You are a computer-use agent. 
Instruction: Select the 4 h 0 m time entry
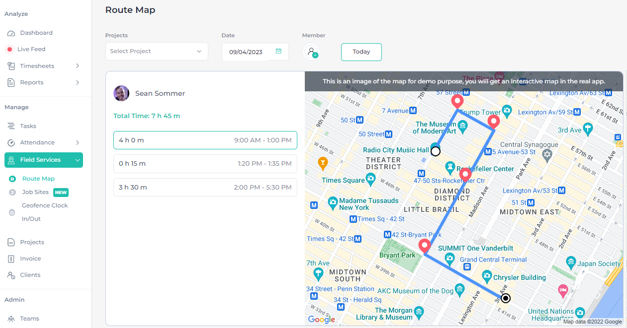pos(205,140)
